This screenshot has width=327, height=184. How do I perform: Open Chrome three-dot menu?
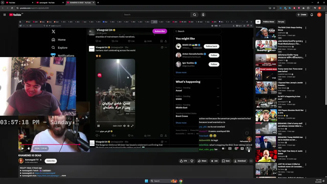click(324, 8)
